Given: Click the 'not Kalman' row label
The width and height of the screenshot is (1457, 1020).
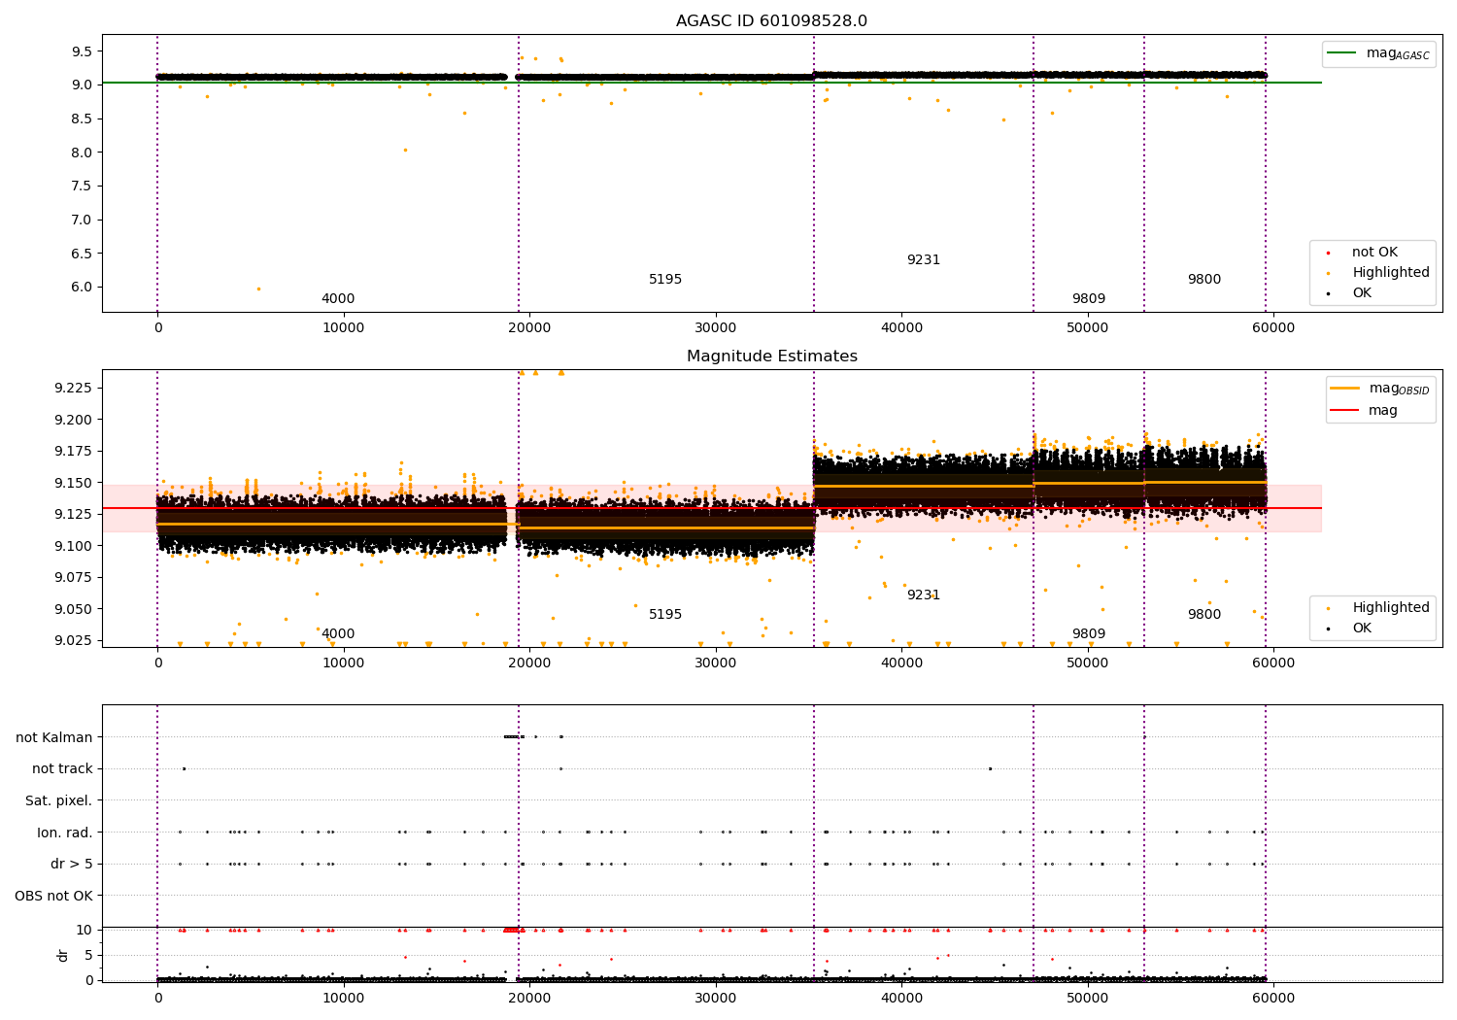Looking at the screenshot, I should pyautogui.click(x=54, y=737).
